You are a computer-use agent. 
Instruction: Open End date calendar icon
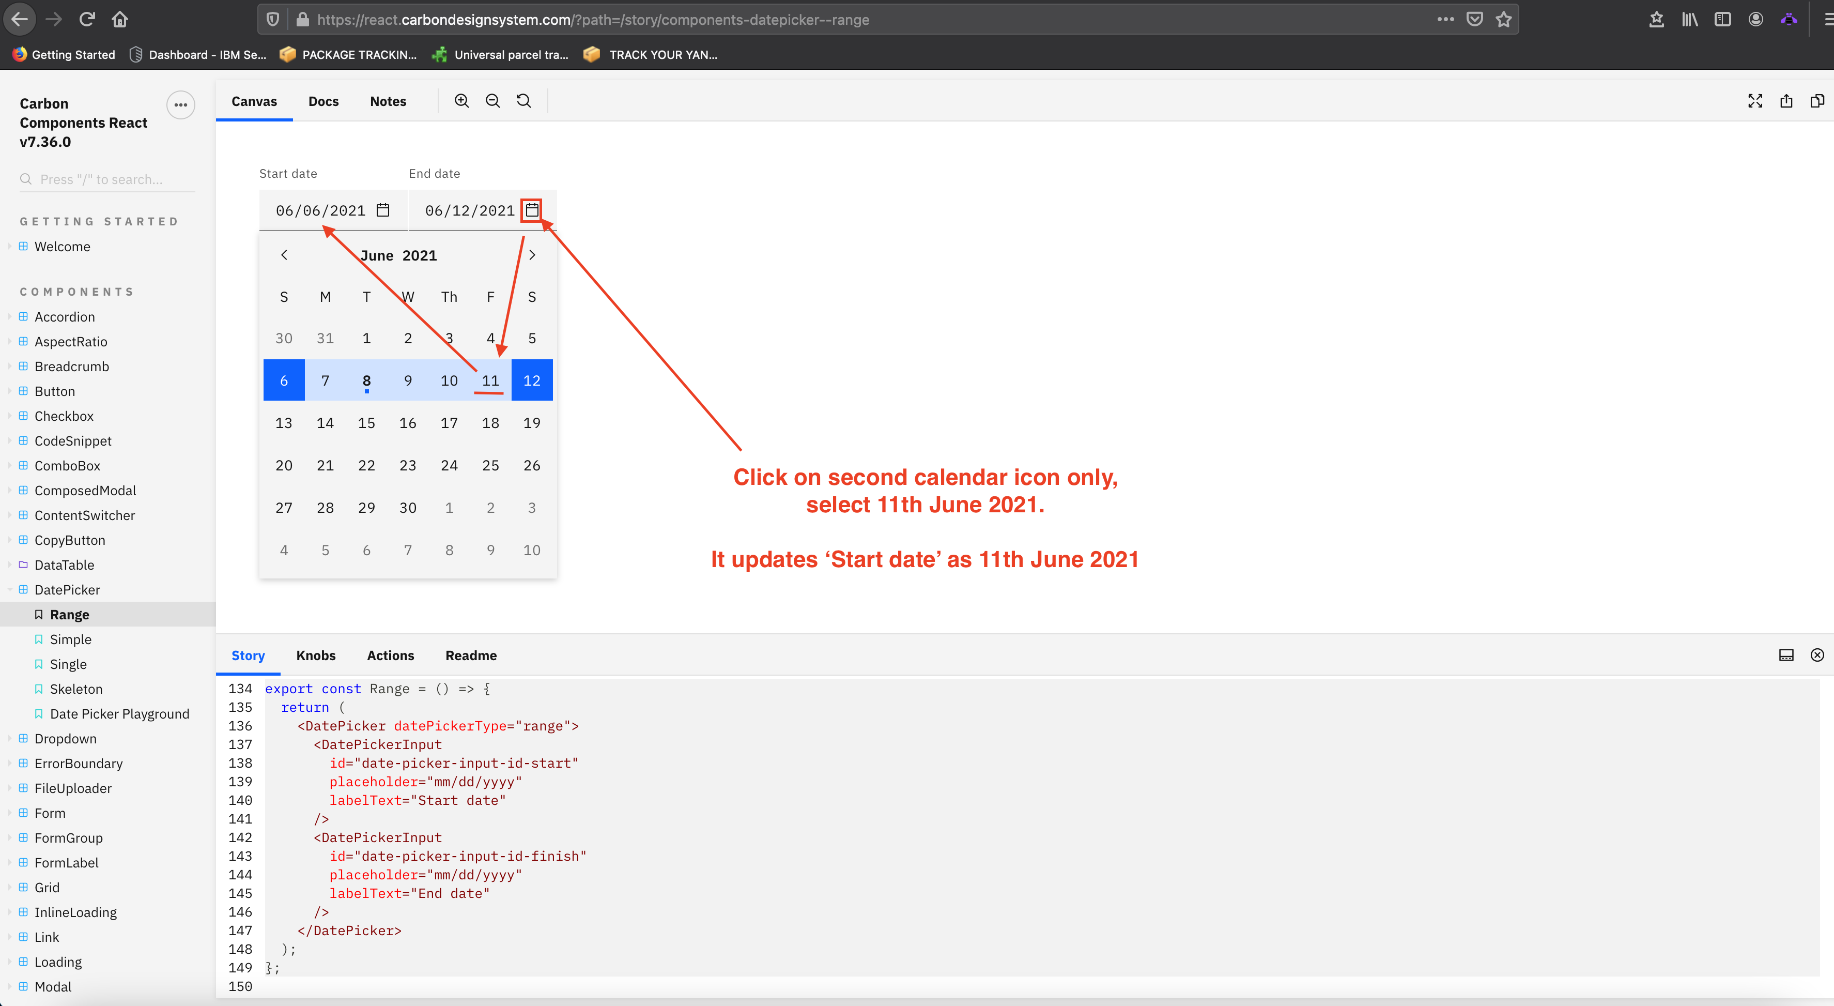[x=532, y=210]
